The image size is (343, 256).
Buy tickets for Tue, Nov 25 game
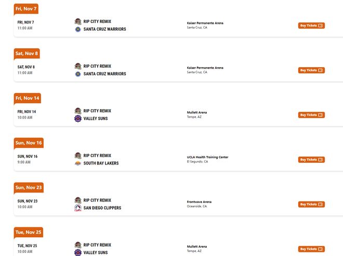pos(311,249)
